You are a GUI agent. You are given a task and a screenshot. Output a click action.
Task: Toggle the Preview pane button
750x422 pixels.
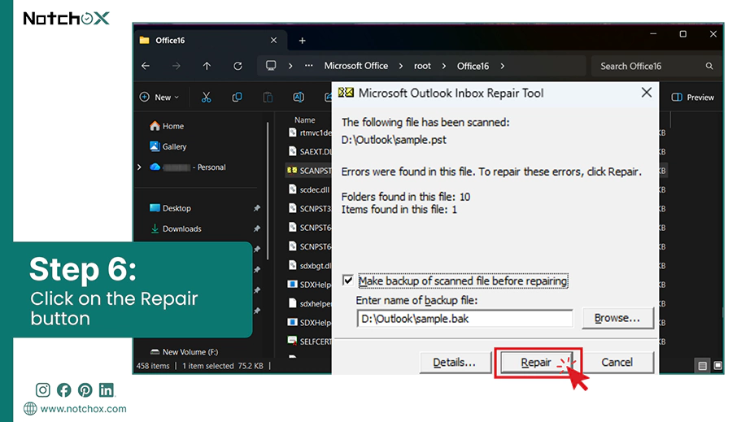[692, 98]
